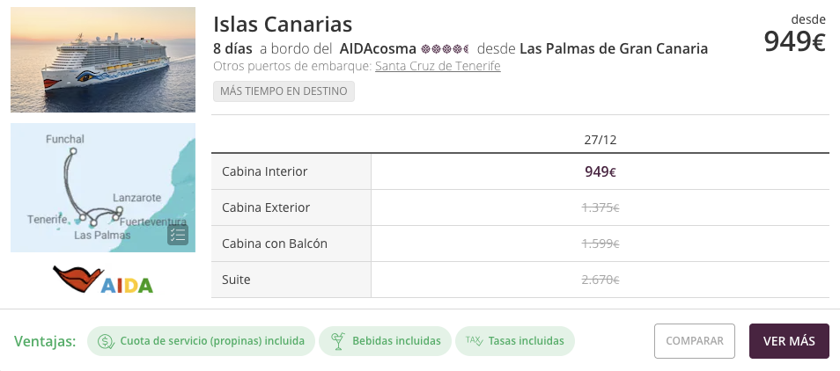The image size is (840, 371).
Task: Click the MÁS TIEMPO EN DESTINO tag
Action: point(284,91)
